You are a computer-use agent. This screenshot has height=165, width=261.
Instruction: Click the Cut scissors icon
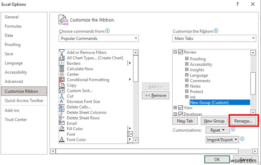(x=61, y=96)
